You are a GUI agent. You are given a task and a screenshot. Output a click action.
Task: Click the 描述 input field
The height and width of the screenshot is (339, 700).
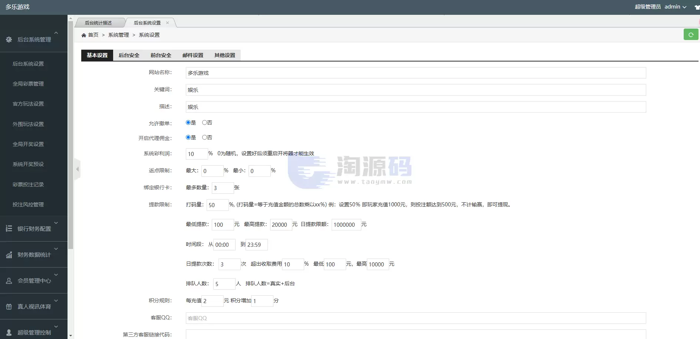(416, 107)
